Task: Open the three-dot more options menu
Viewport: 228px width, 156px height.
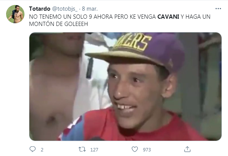Action: pos(218,9)
